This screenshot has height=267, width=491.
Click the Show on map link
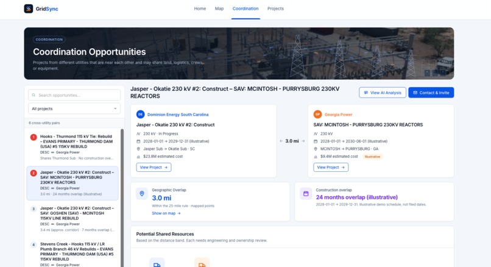(166, 213)
